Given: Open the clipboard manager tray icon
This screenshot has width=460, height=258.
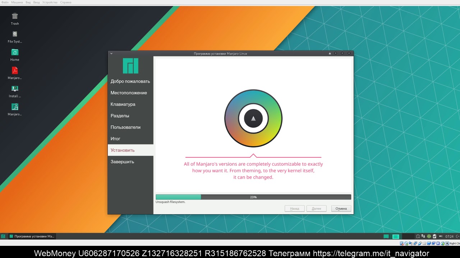Looking at the screenshot, I should pos(418,236).
